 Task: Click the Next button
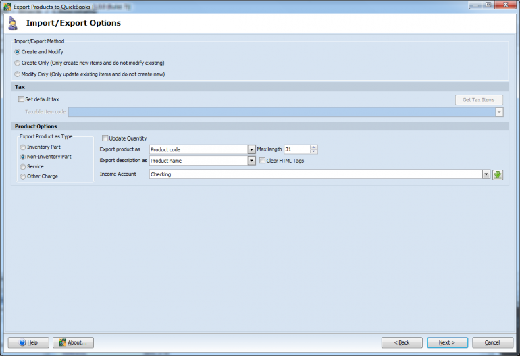point(447,342)
